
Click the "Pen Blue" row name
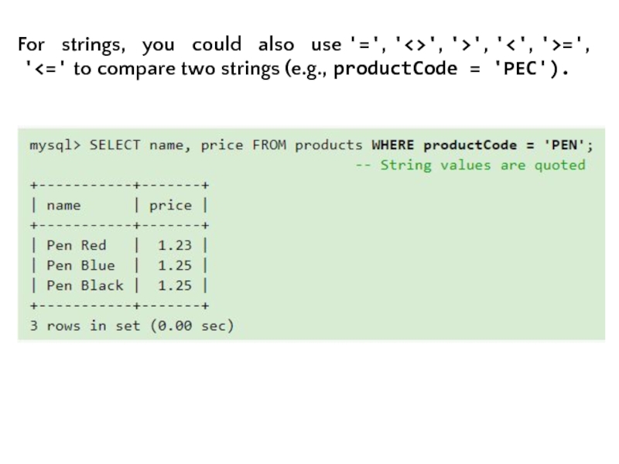80,265
